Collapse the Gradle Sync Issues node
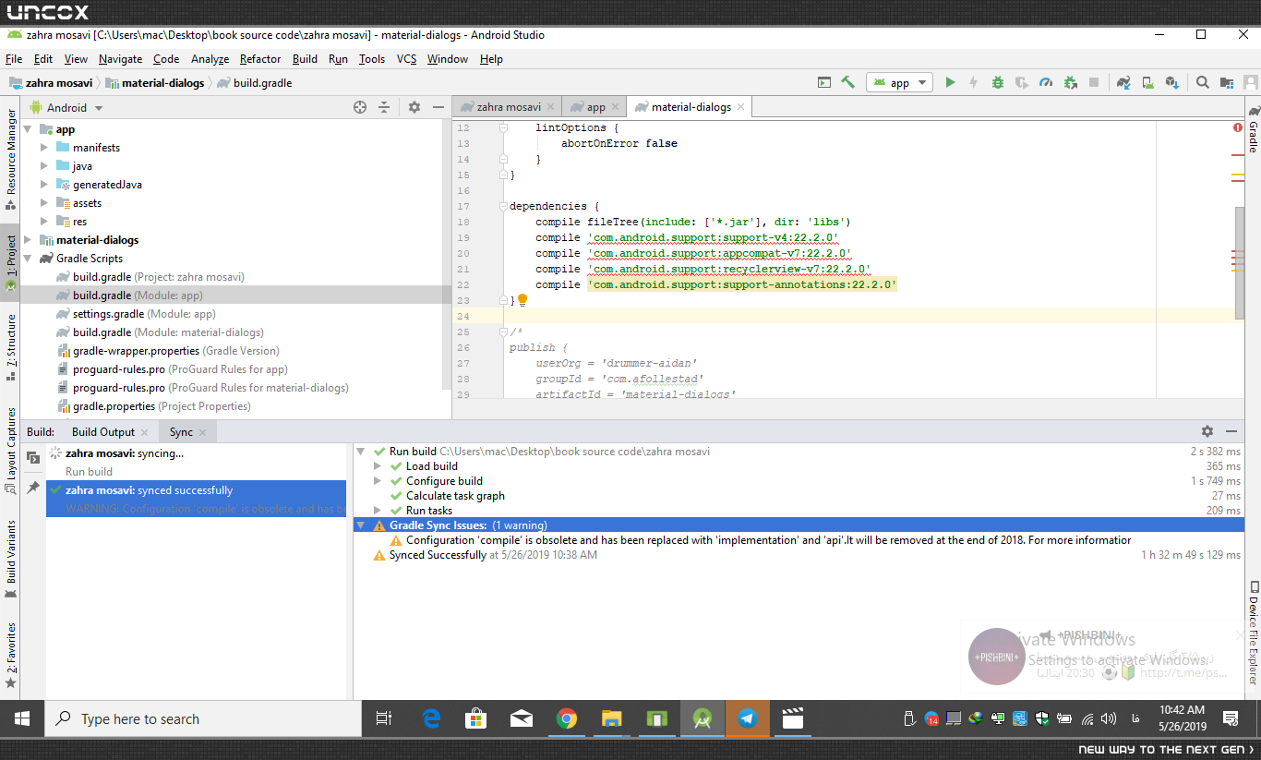 pyautogui.click(x=360, y=525)
